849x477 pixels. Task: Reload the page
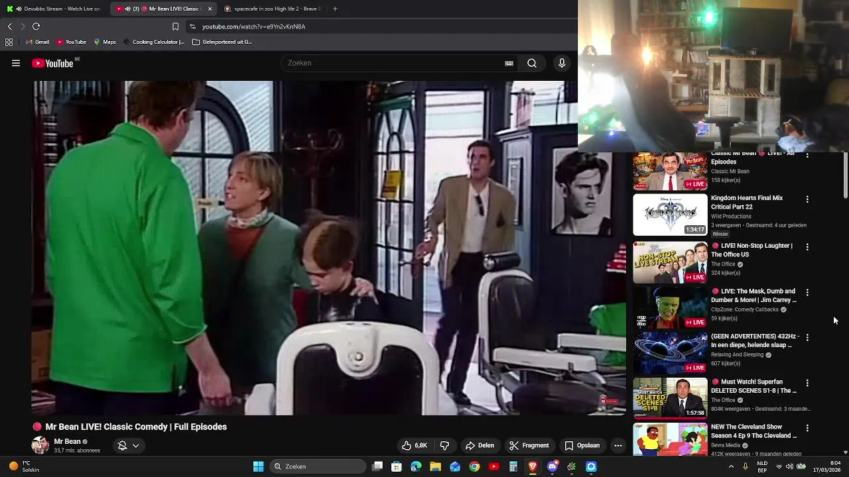click(x=36, y=26)
